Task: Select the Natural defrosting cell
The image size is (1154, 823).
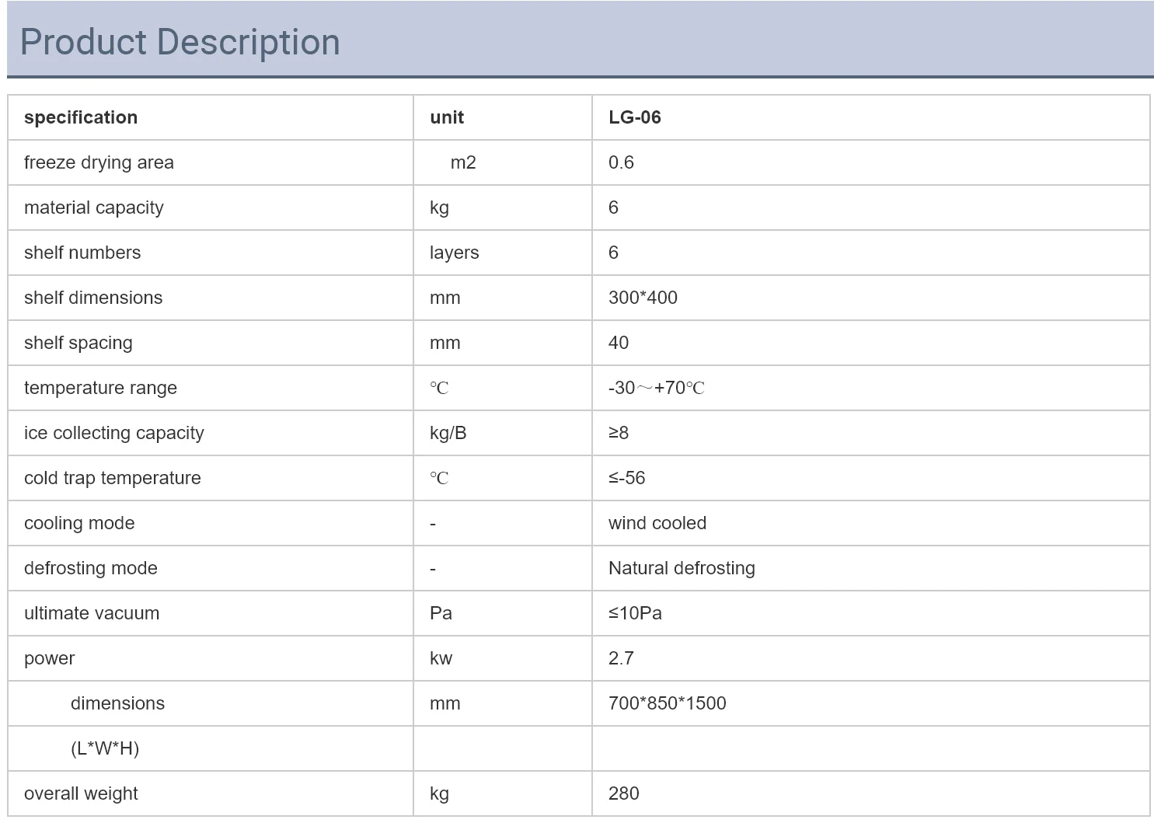Action: coord(682,568)
